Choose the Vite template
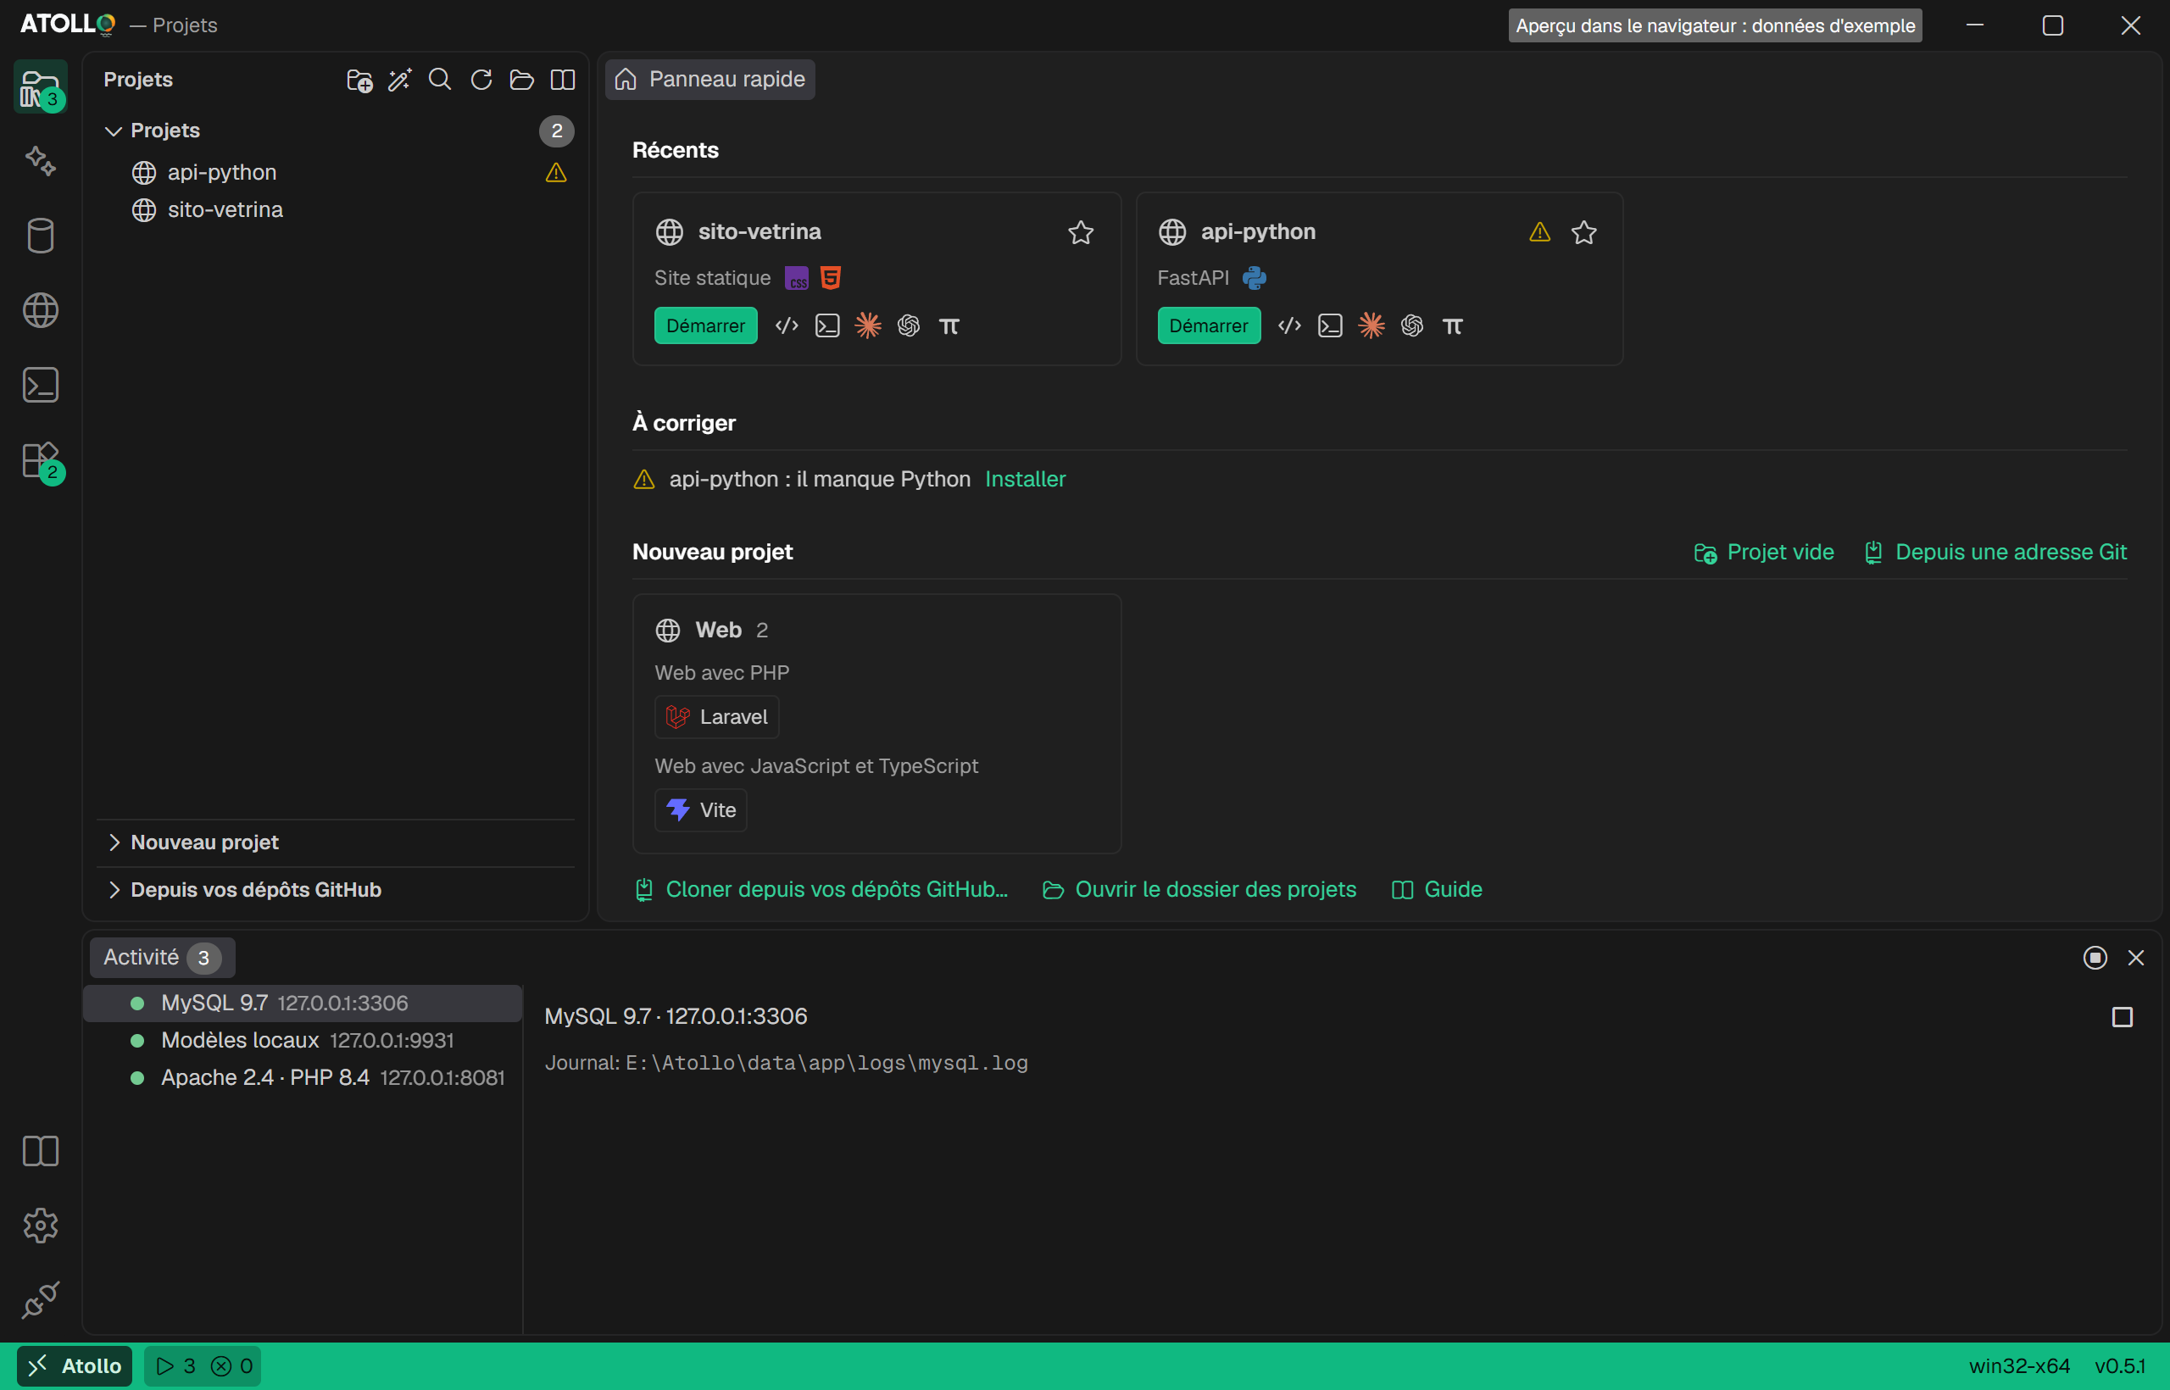 point(700,810)
